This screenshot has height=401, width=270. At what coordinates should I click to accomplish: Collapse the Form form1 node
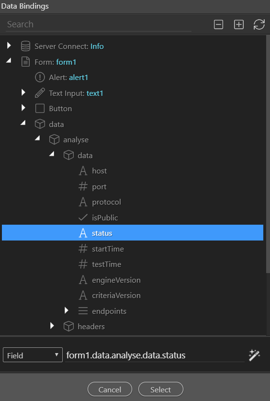click(x=9, y=61)
